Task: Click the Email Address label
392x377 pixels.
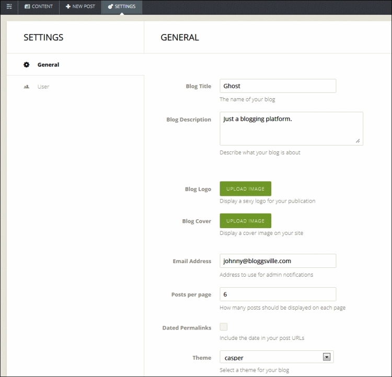Action: pyautogui.click(x=192, y=261)
